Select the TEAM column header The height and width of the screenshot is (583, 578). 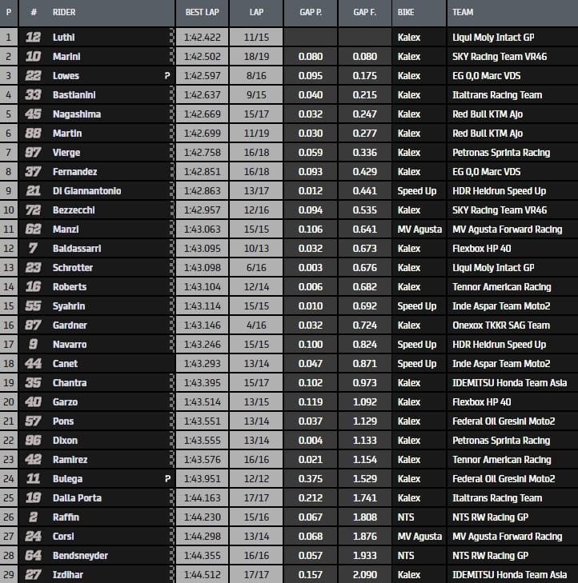point(463,12)
